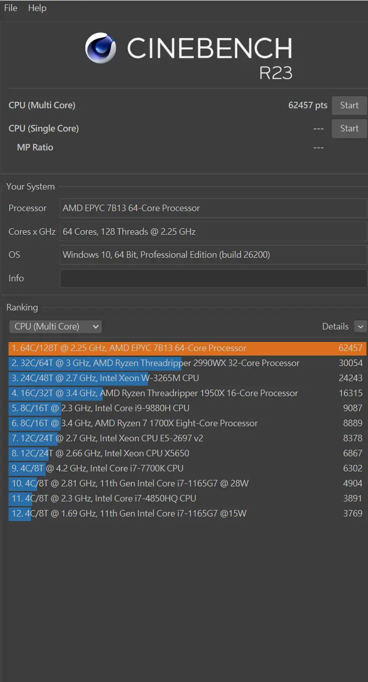Open the Help menu
Image resolution: width=368 pixels, height=682 pixels.
point(37,8)
